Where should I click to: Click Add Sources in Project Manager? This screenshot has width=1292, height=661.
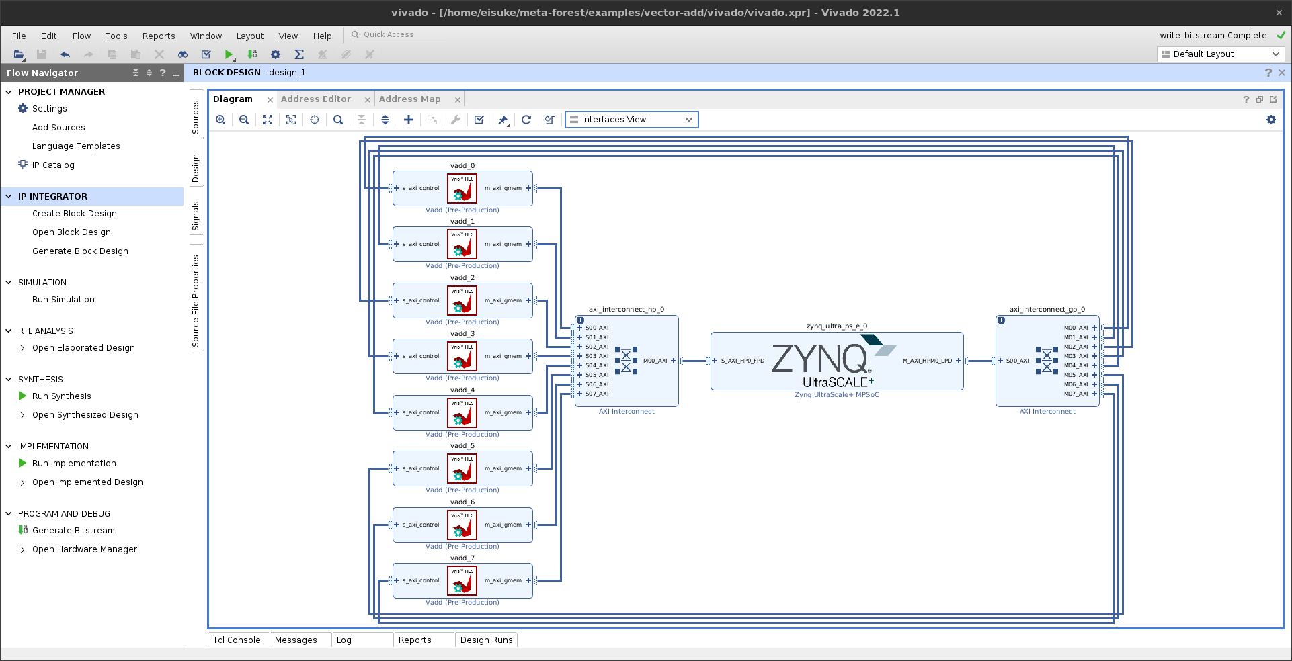click(58, 128)
